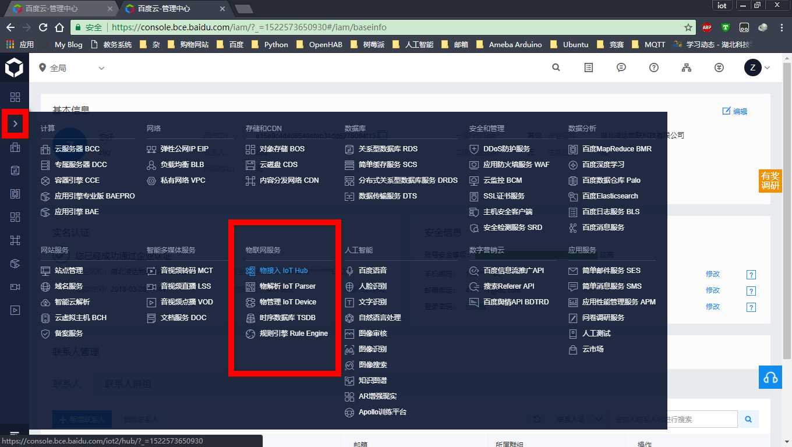Click the search magnifier in top bar

[x=556, y=68]
